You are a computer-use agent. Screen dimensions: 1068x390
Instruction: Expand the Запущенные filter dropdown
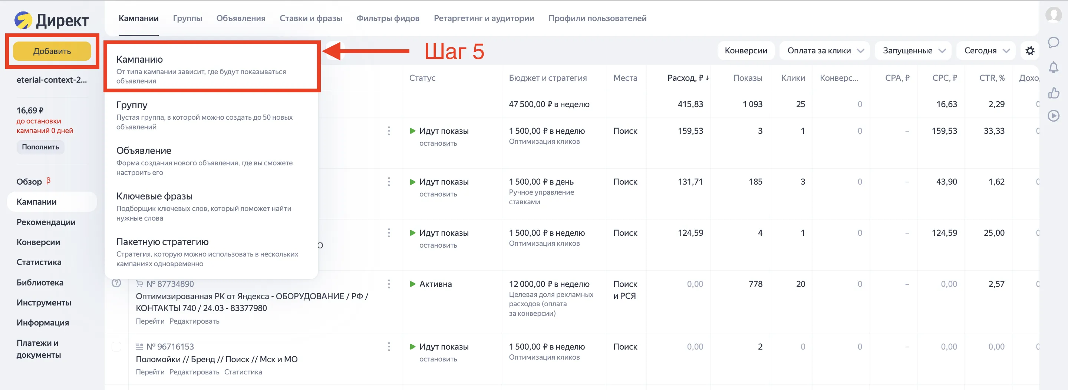[912, 50]
